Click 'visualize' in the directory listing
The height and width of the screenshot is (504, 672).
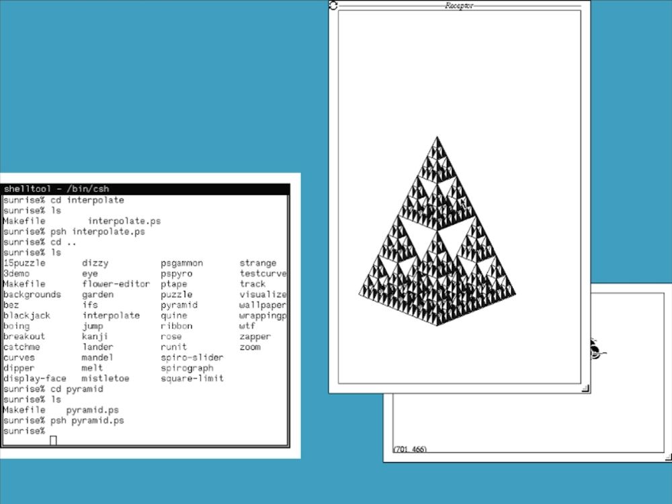click(x=263, y=295)
